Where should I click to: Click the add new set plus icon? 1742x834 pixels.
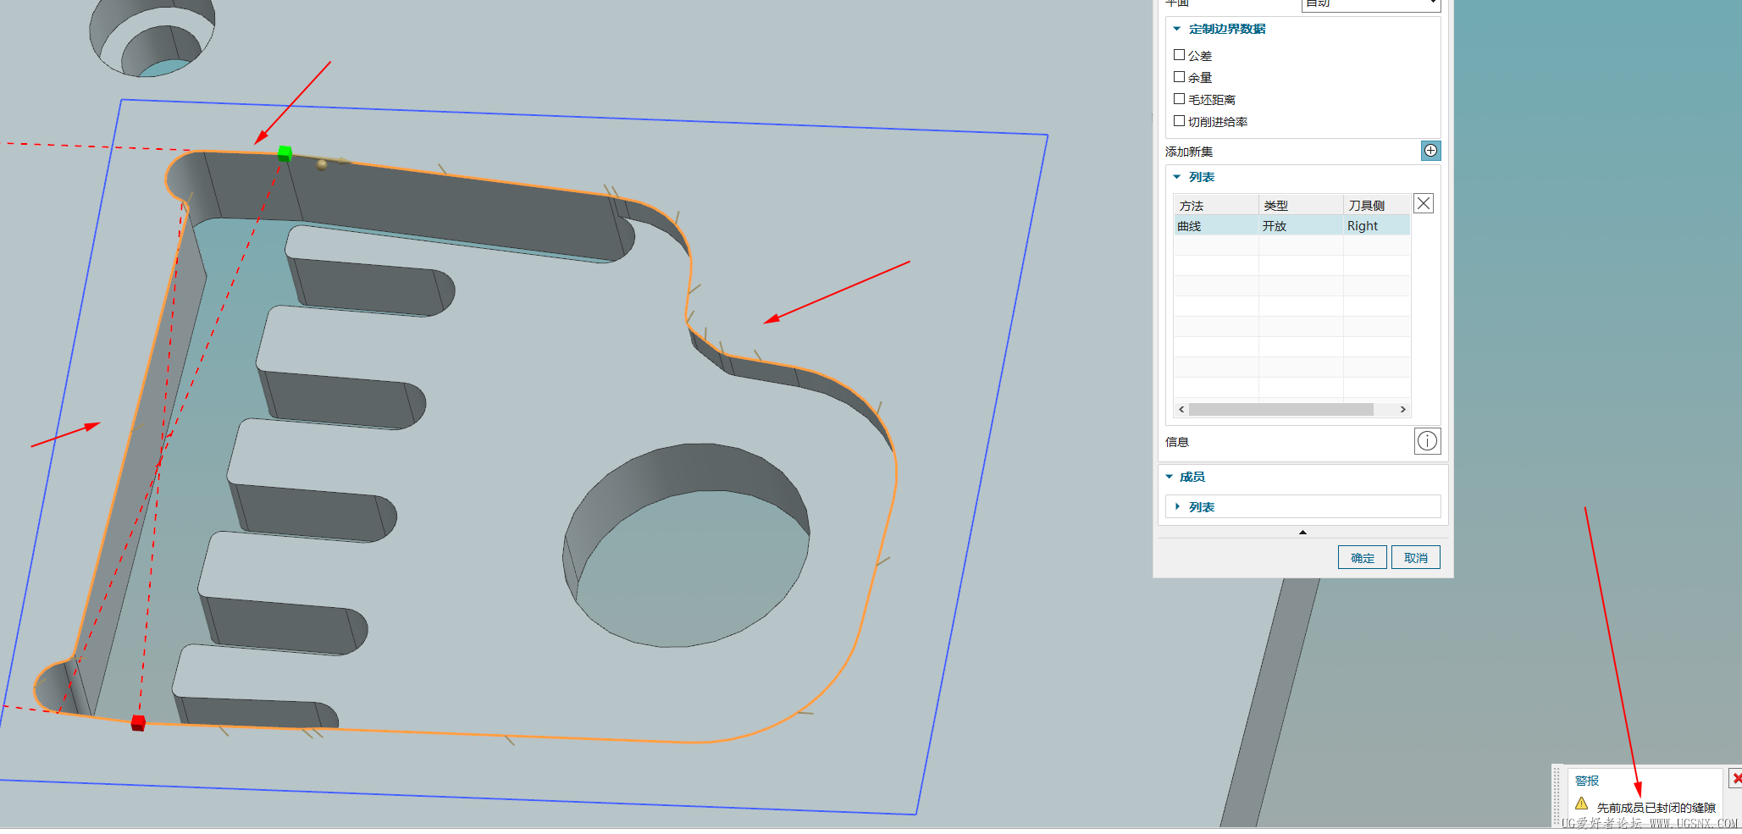tap(1430, 151)
